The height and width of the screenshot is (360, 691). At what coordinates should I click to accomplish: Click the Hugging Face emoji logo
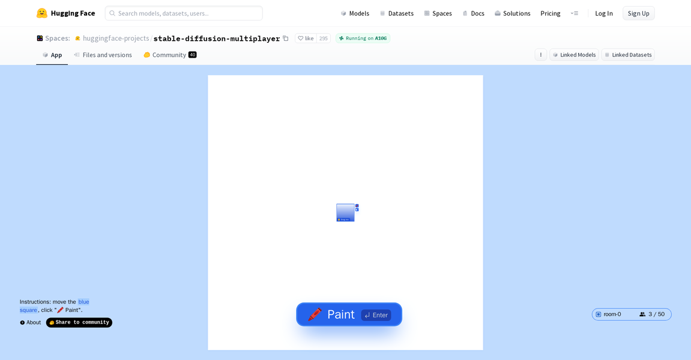pos(41,13)
